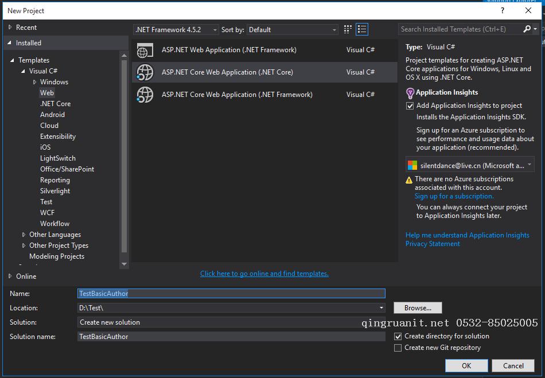Switch to medium icons list view
Viewport: 545px width, 378px height.
pos(362,29)
